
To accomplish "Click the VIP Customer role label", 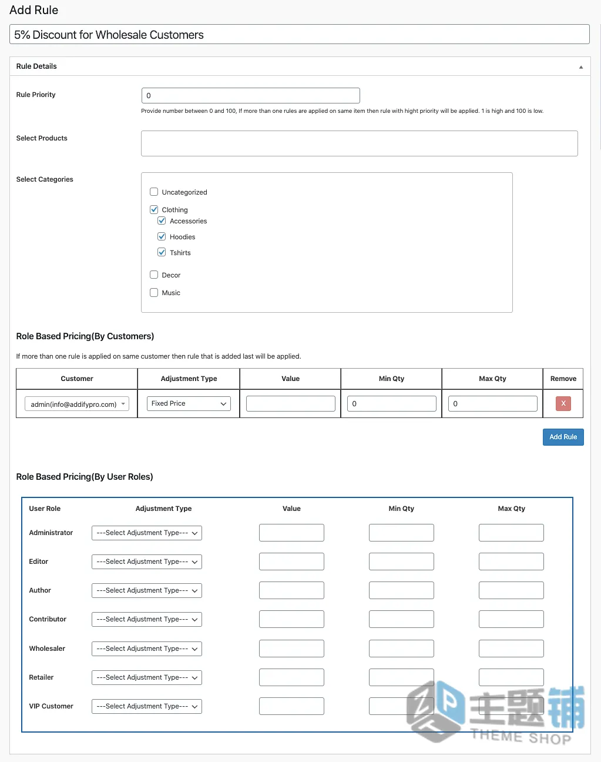I will (51, 706).
